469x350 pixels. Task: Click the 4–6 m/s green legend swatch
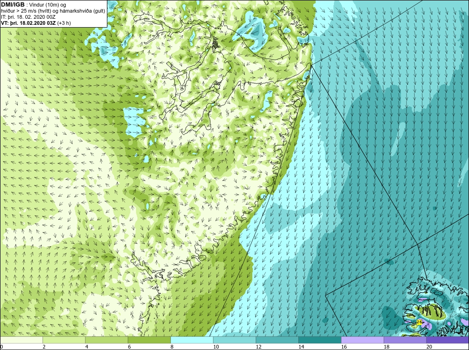106,340
